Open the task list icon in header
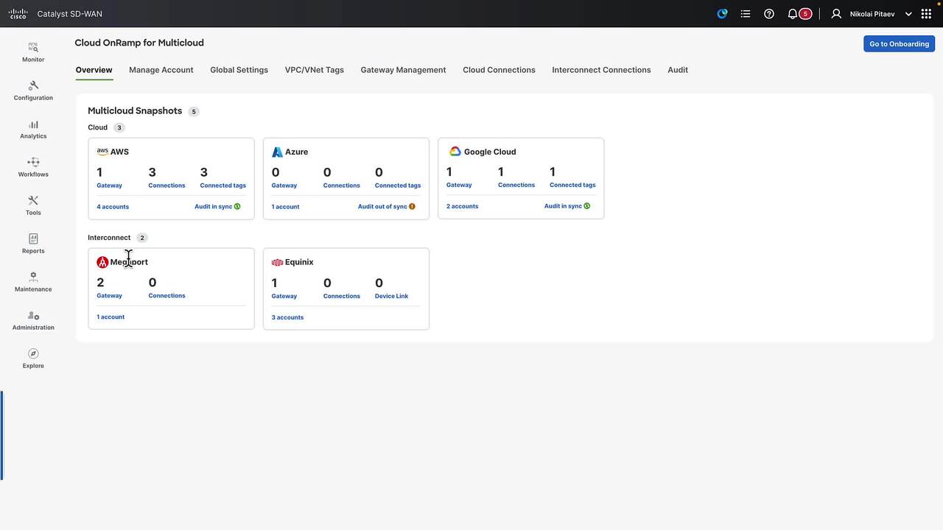The height and width of the screenshot is (530, 943). pyautogui.click(x=746, y=13)
